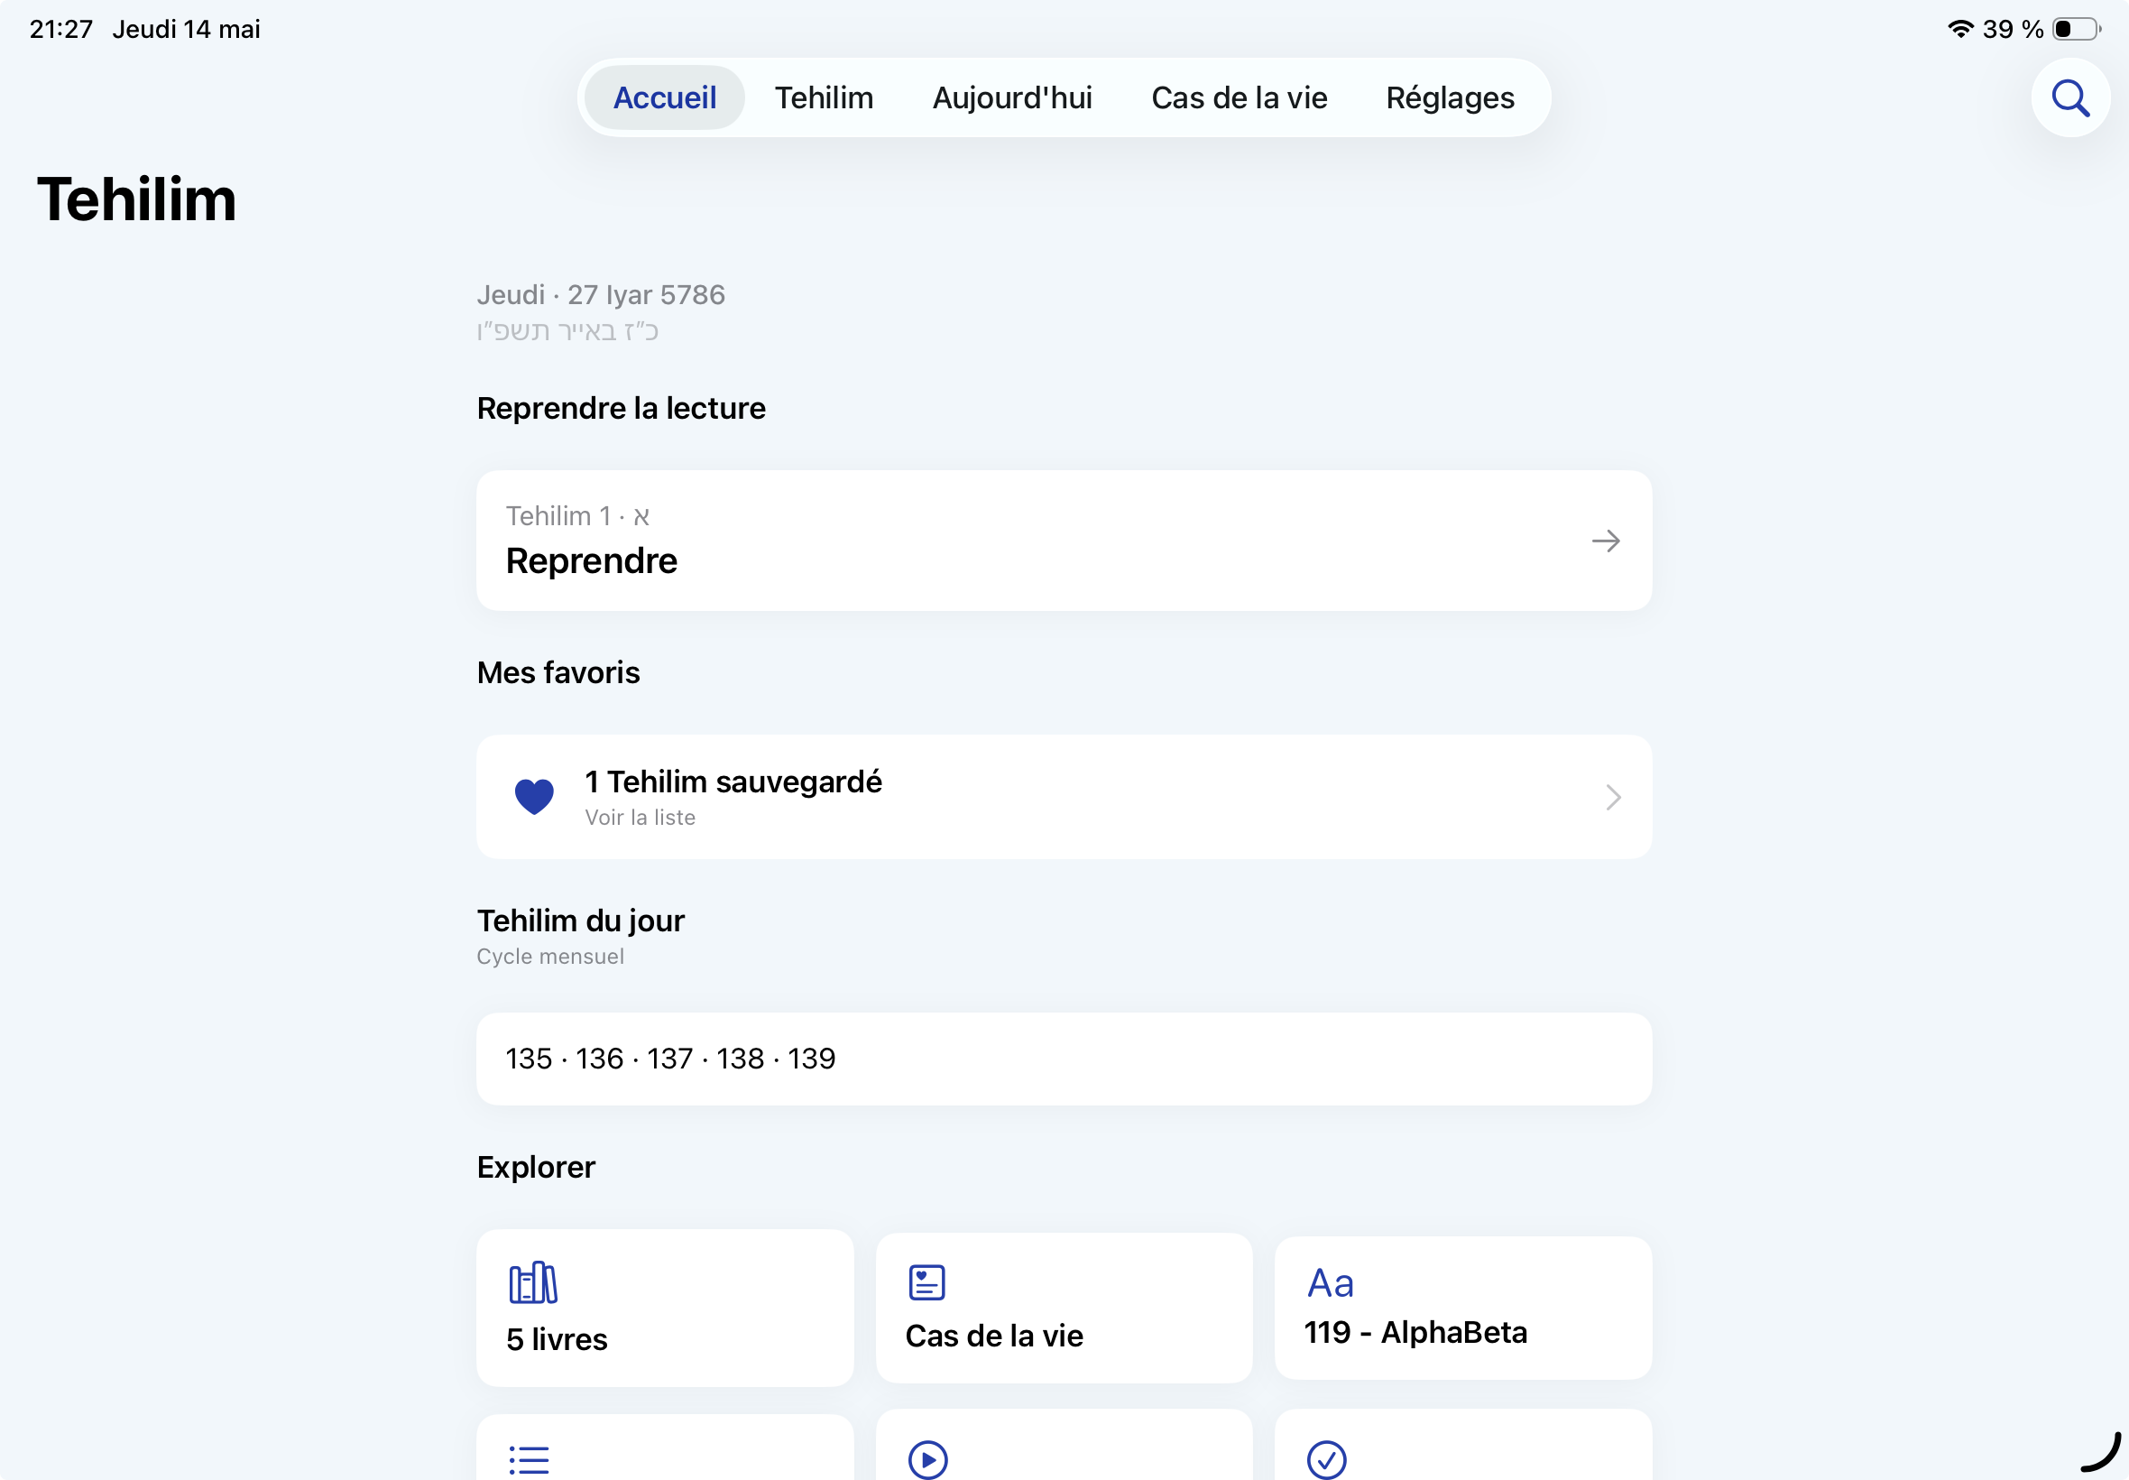Open the Aujourd'hui tab
2129x1480 pixels.
pyautogui.click(x=1012, y=97)
